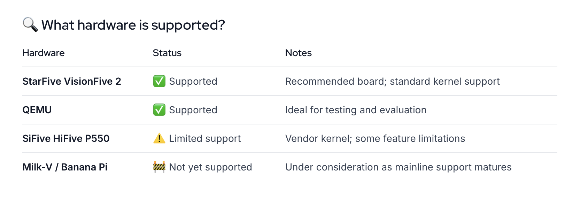Click the 'Vendor kernel; some feature limitations' note
Screen dimensions: 588x198
pos(375,139)
